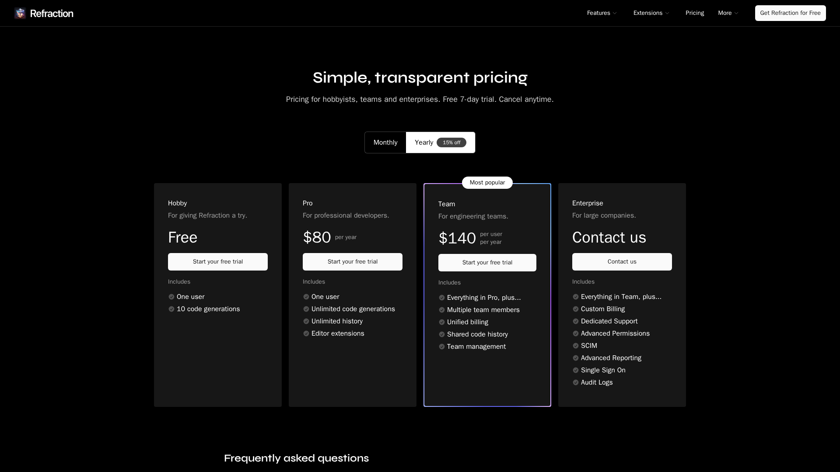The height and width of the screenshot is (472, 840).
Task: Click checkmark icon beside Unlimited code generations
Action: tap(306, 309)
